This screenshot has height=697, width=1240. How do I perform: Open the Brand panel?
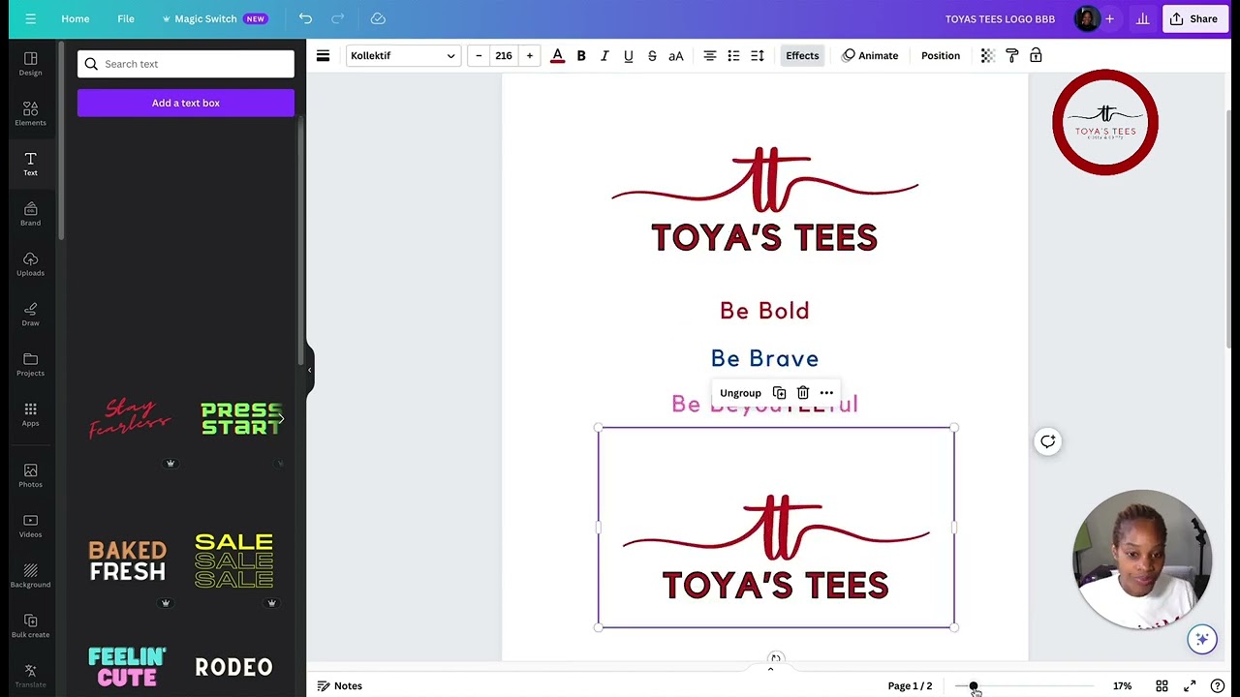click(x=31, y=214)
